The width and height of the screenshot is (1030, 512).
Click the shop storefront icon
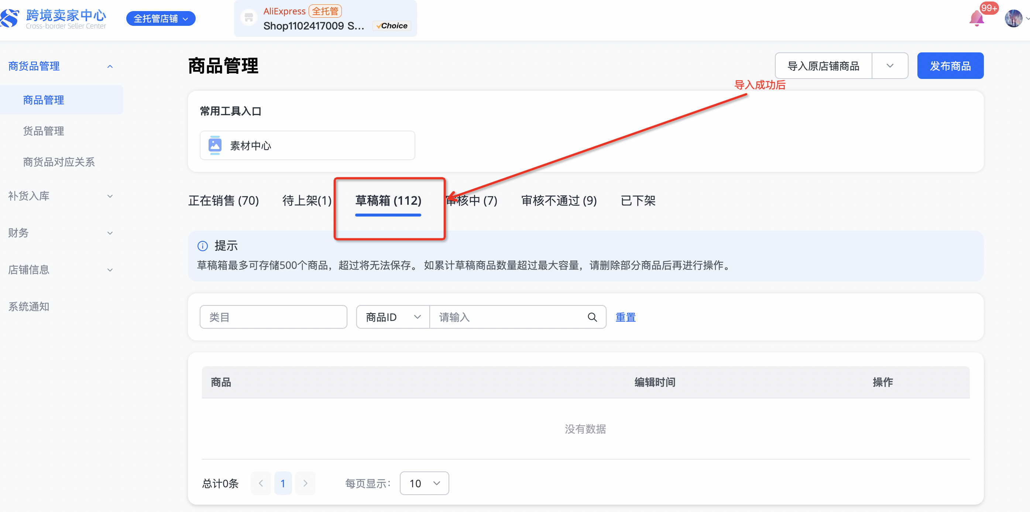pos(249,18)
